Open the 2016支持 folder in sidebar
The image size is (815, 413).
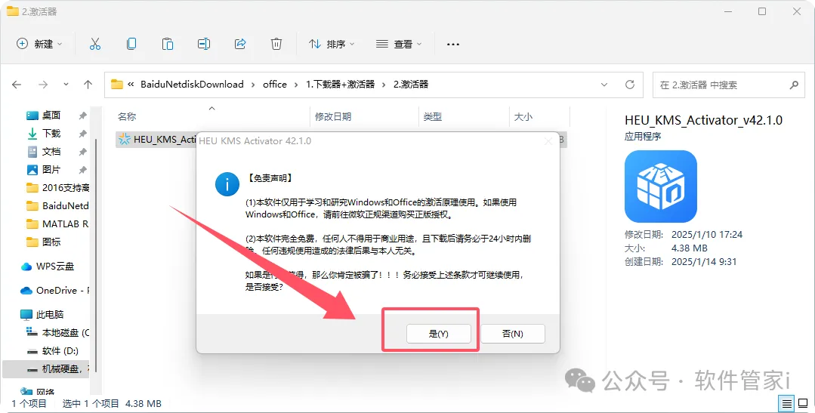57,187
